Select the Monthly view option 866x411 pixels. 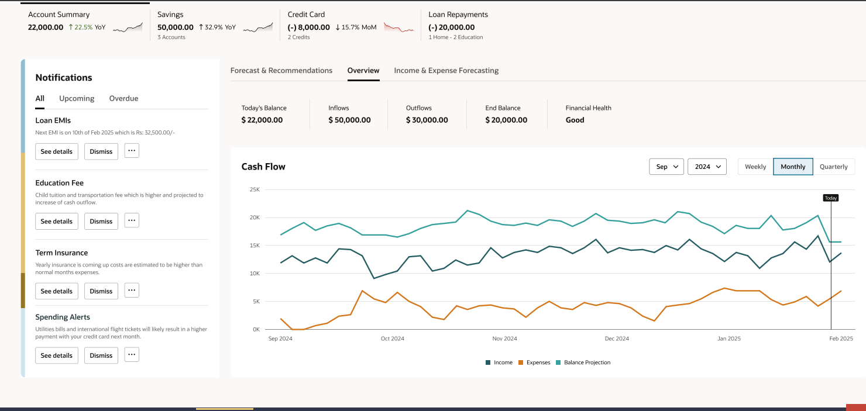click(x=793, y=167)
